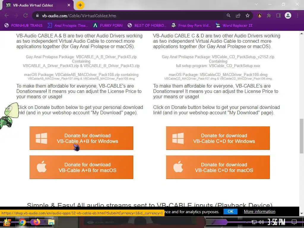This screenshot has width=304, height=228.
Task: Open the Chrome profile avatar
Action: coord(288,15)
